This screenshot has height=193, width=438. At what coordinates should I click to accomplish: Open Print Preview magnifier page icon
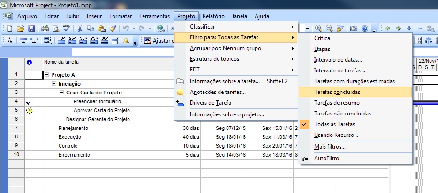(56, 28)
